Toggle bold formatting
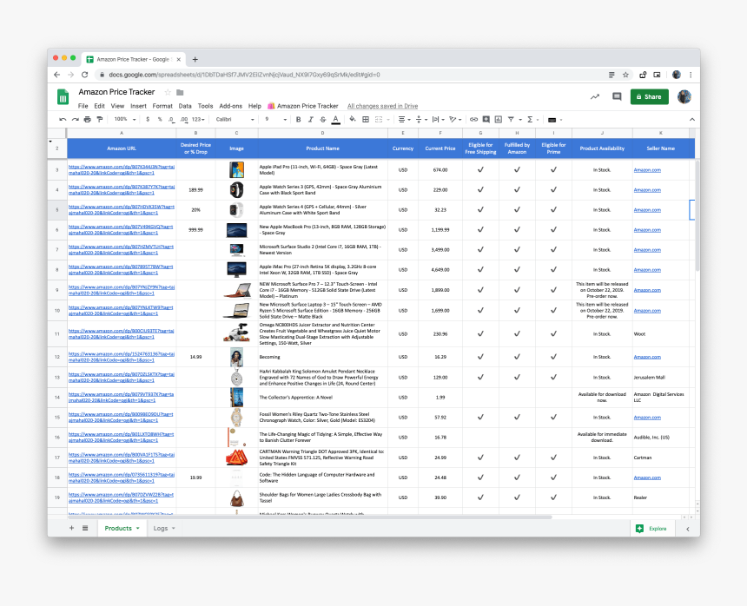This screenshot has height=606, width=747. 298,120
